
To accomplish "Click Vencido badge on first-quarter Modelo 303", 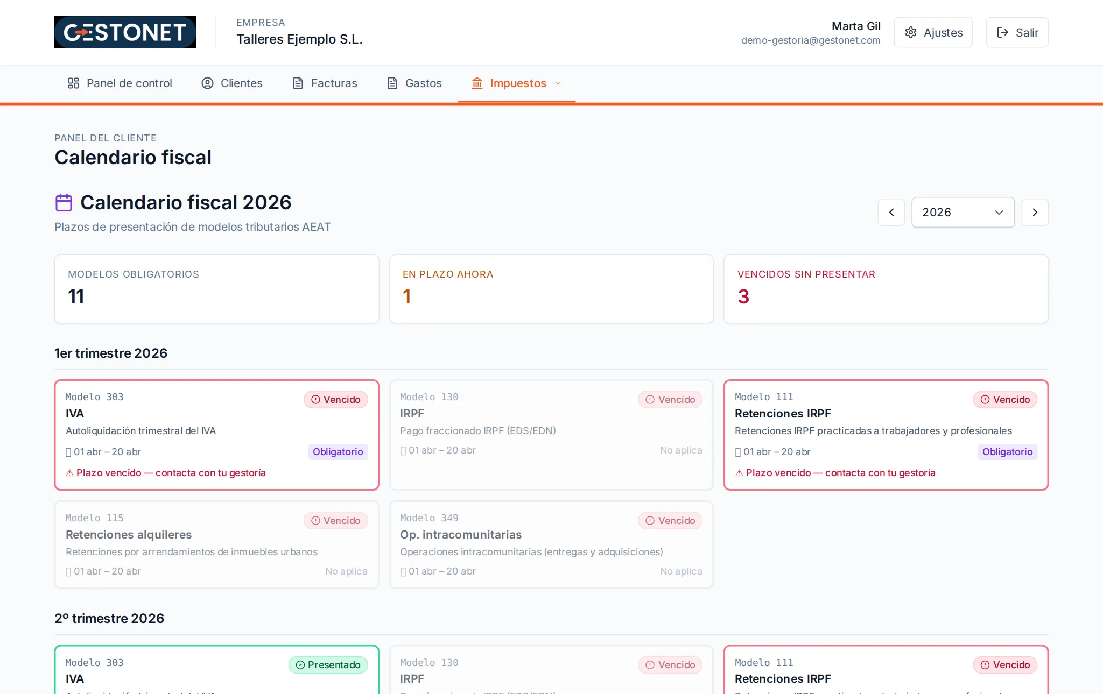I will (x=336, y=400).
